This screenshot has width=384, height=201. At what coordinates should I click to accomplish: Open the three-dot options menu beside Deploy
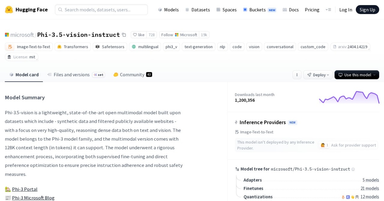point(297,75)
